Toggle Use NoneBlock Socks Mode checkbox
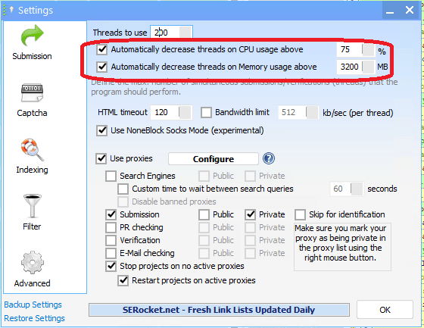424x328 pixels. (102, 130)
